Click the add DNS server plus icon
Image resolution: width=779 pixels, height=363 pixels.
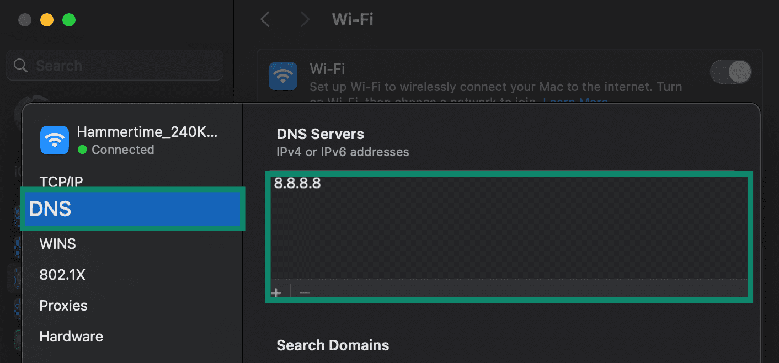tap(276, 292)
